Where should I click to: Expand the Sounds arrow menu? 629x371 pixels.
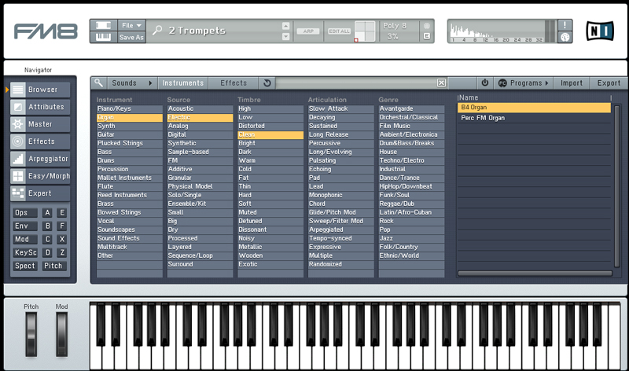point(150,83)
